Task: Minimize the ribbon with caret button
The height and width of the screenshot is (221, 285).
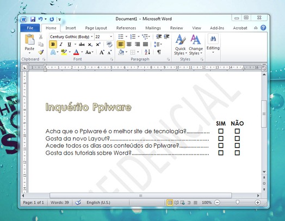Action: [x=256, y=28]
